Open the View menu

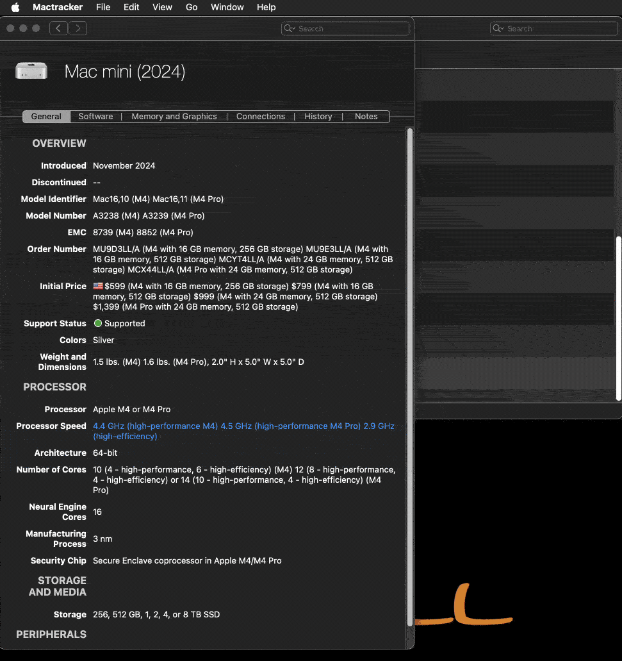162,7
